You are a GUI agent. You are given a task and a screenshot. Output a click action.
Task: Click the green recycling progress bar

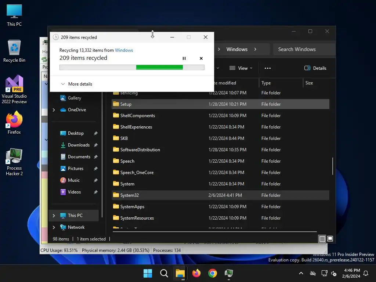point(132,68)
